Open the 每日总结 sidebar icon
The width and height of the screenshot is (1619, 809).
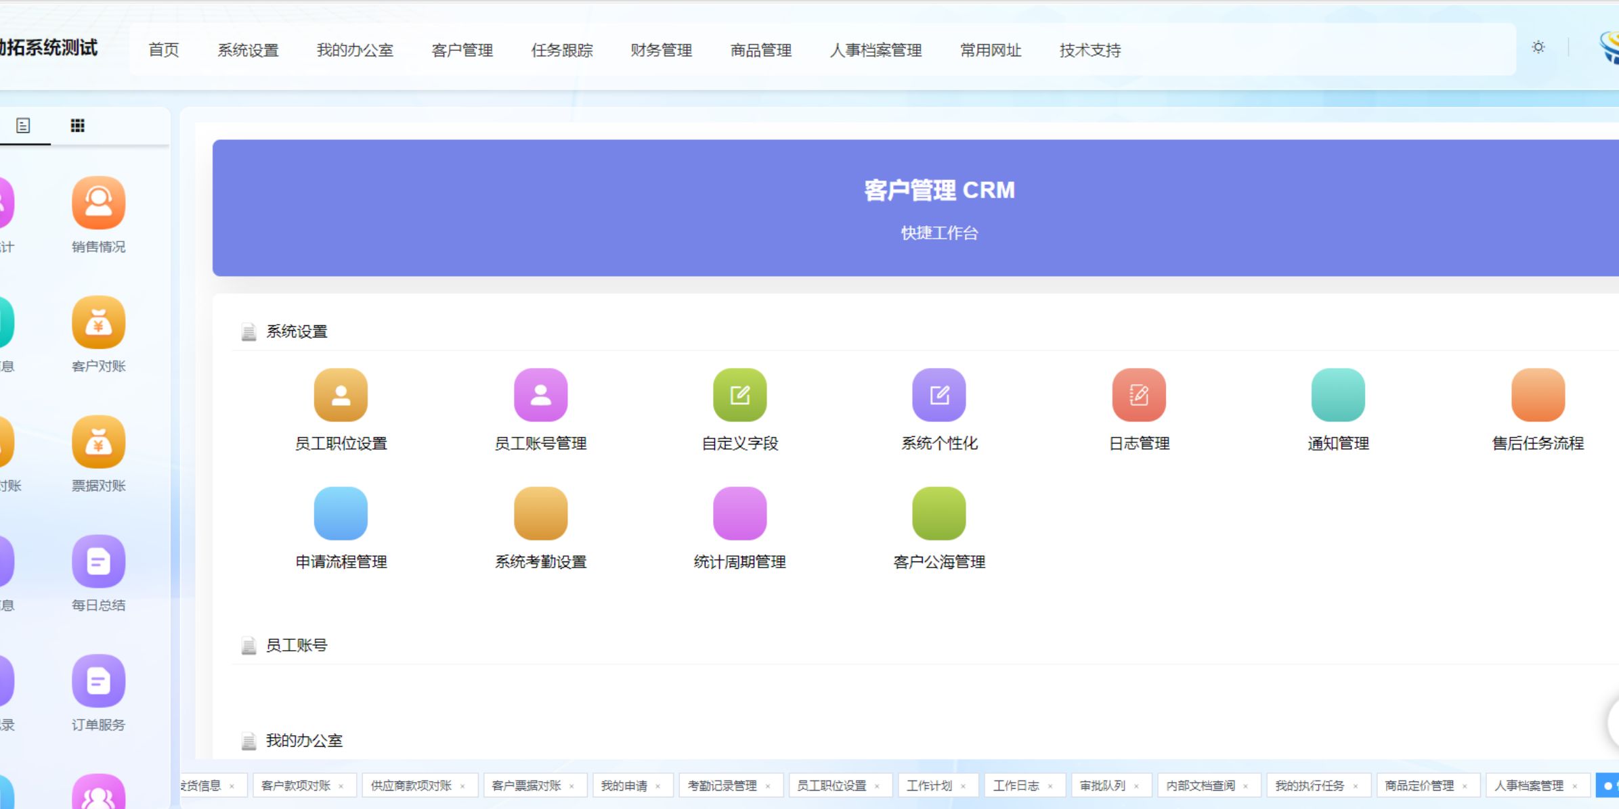point(99,561)
